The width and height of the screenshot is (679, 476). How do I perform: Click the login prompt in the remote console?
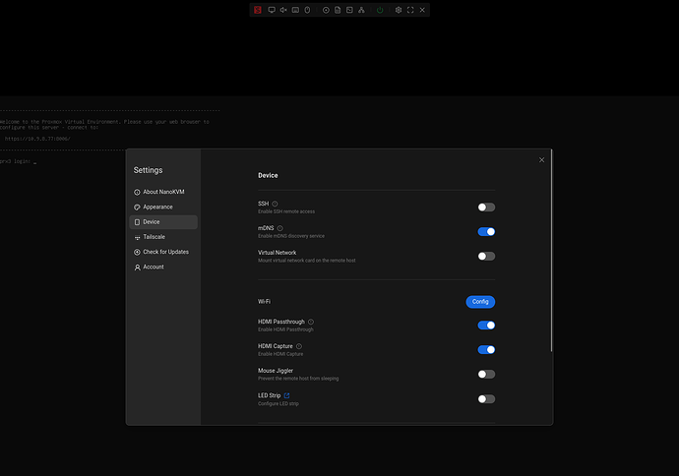click(18, 161)
